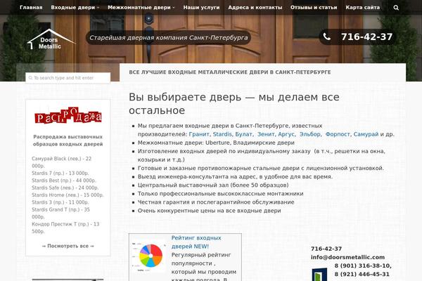Open the Зенит manufacturer link
422x281 pixels.
(266, 134)
